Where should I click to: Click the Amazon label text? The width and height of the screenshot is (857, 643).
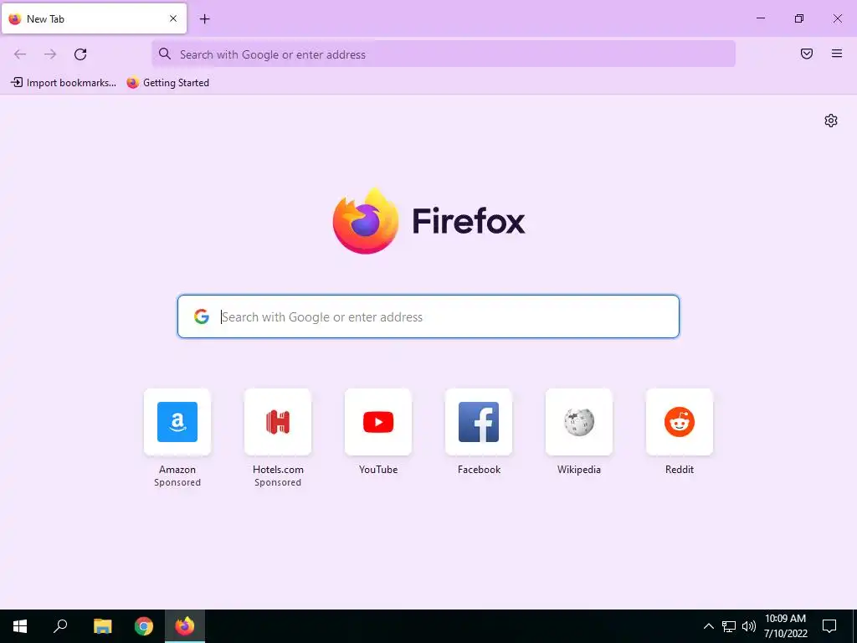pyautogui.click(x=177, y=470)
